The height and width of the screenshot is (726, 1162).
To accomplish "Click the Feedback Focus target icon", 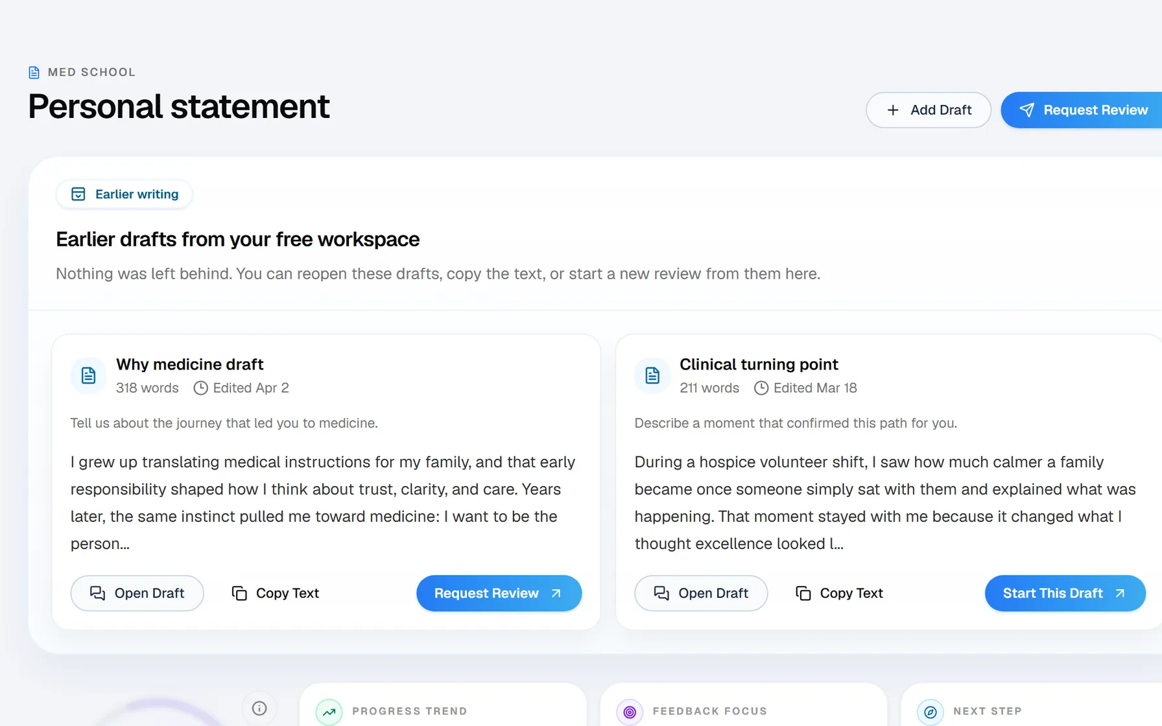I will [630, 712].
